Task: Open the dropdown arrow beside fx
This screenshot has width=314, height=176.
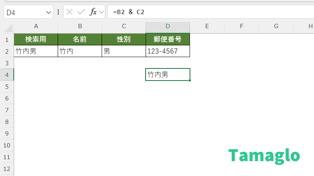Action: 101,12
